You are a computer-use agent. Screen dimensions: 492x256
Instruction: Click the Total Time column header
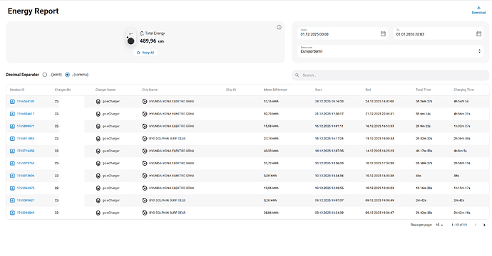(x=424, y=90)
